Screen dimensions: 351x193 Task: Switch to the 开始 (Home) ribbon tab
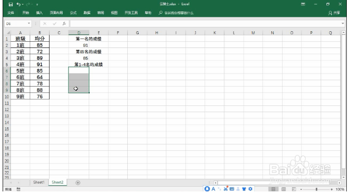[26, 13]
